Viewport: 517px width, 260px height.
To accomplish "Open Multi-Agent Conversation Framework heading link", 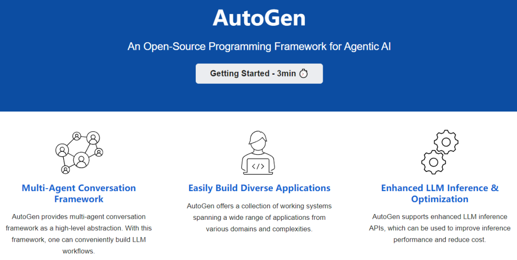I will pos(79,193).
